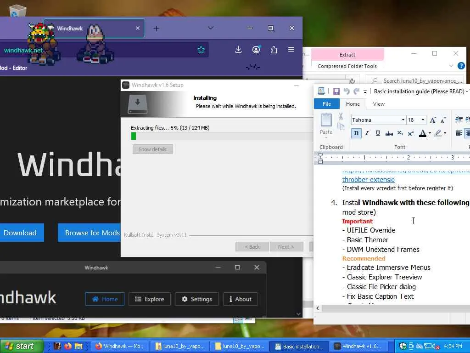470x353 pixels.
Task: Open Firefox hamburger application menu
Action: click(291, 50)
